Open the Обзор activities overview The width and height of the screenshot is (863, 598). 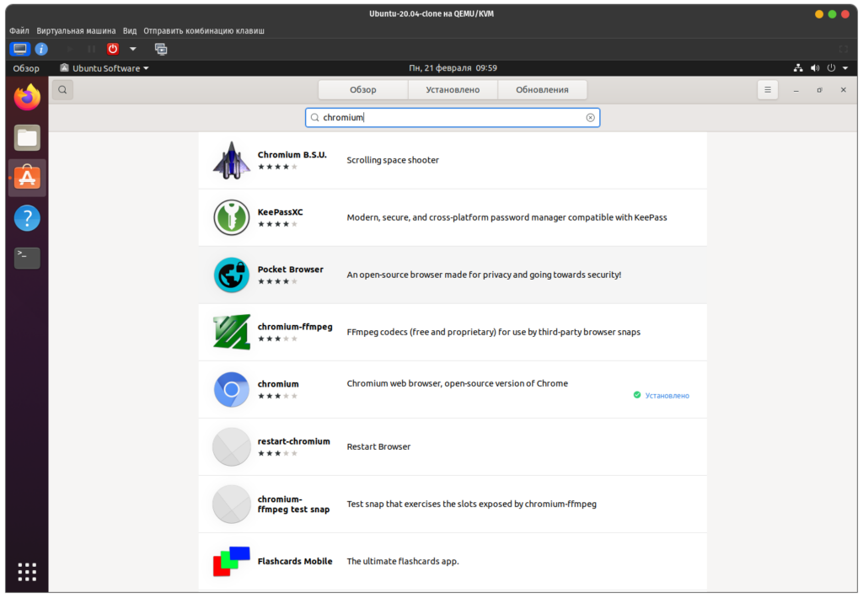pos(26,68)
